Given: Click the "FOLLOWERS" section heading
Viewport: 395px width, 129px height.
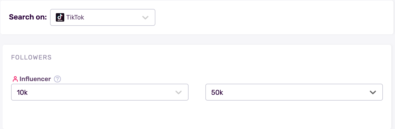Looking at the screenshot, I should 31,57.
